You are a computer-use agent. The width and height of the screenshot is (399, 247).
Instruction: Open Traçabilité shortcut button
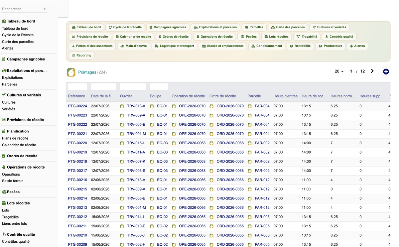coord(307,37)
